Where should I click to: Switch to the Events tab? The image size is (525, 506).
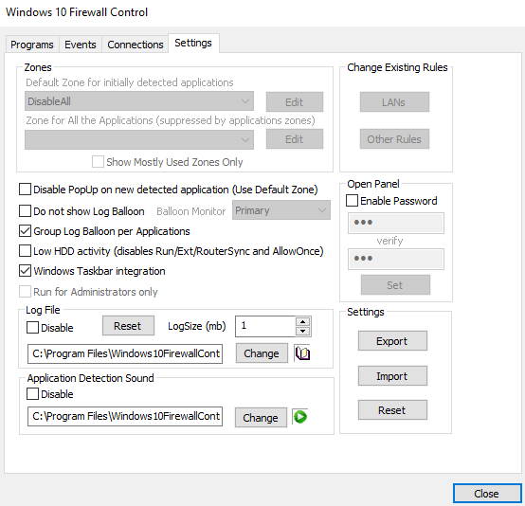[81, 45]
